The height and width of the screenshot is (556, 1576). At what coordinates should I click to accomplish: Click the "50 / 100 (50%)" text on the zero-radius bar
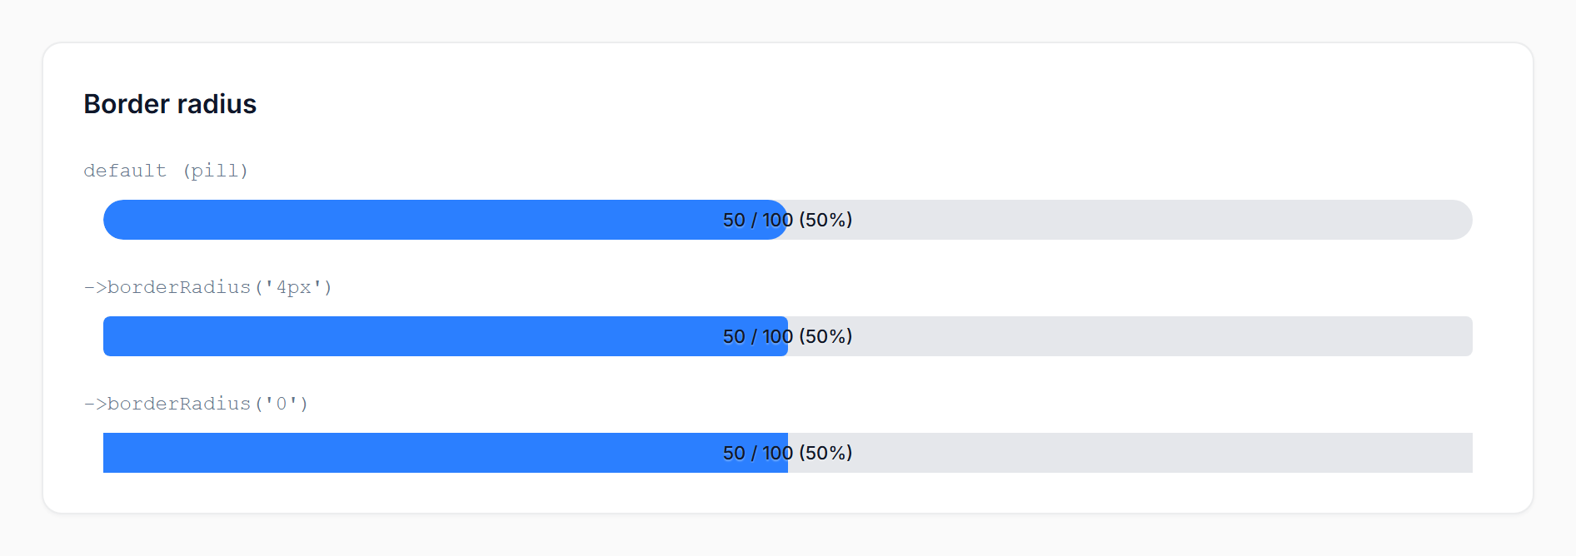(787, 453)
